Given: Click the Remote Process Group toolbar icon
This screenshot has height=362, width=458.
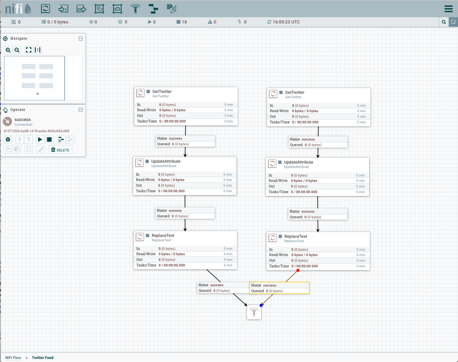Looking at the screenshot, I should point(117,8).
